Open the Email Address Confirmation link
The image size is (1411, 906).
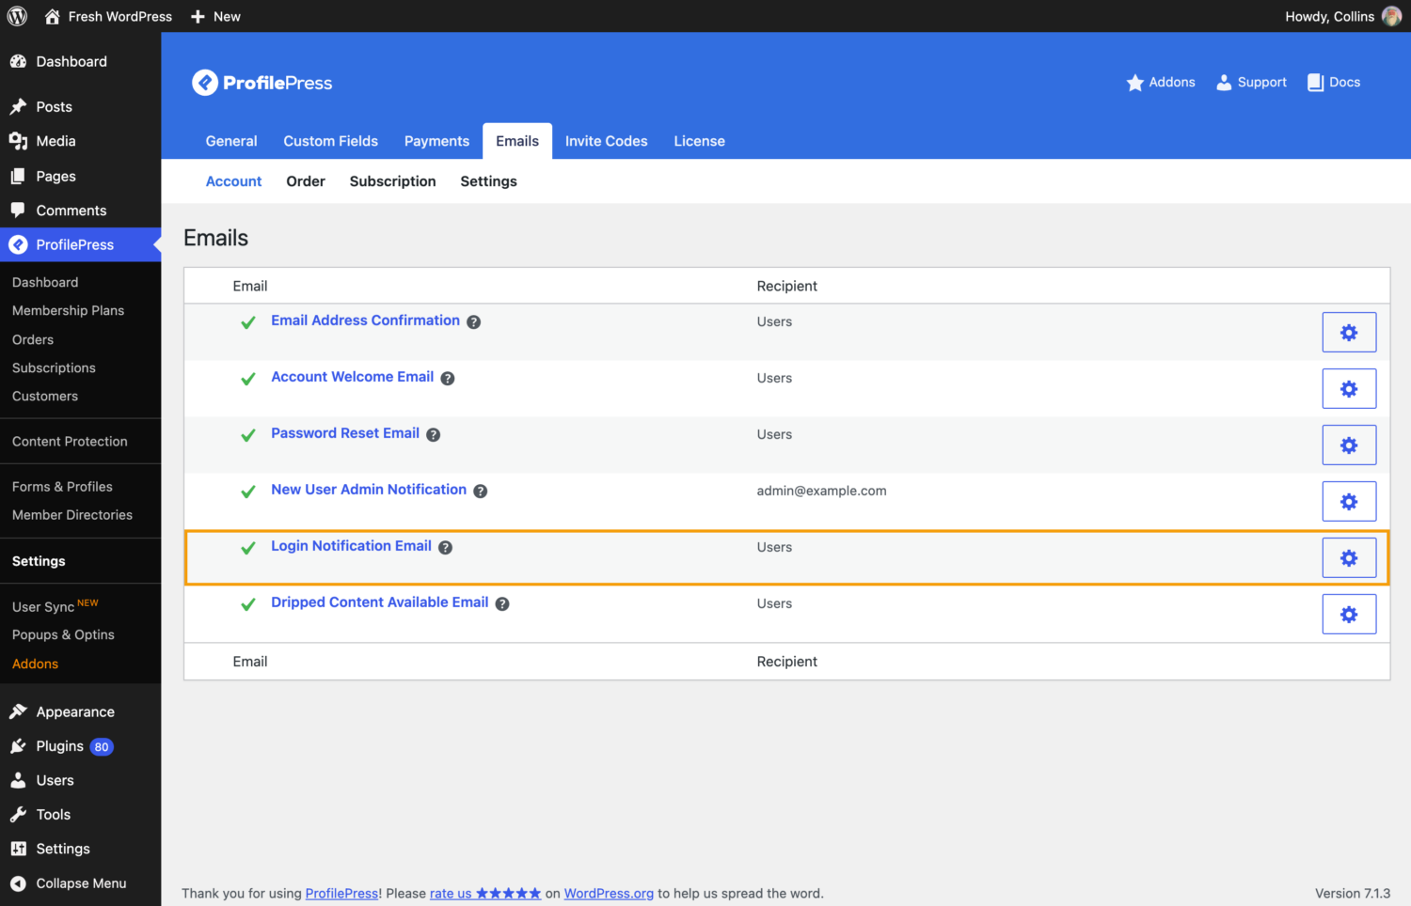[x=365, y=320]
